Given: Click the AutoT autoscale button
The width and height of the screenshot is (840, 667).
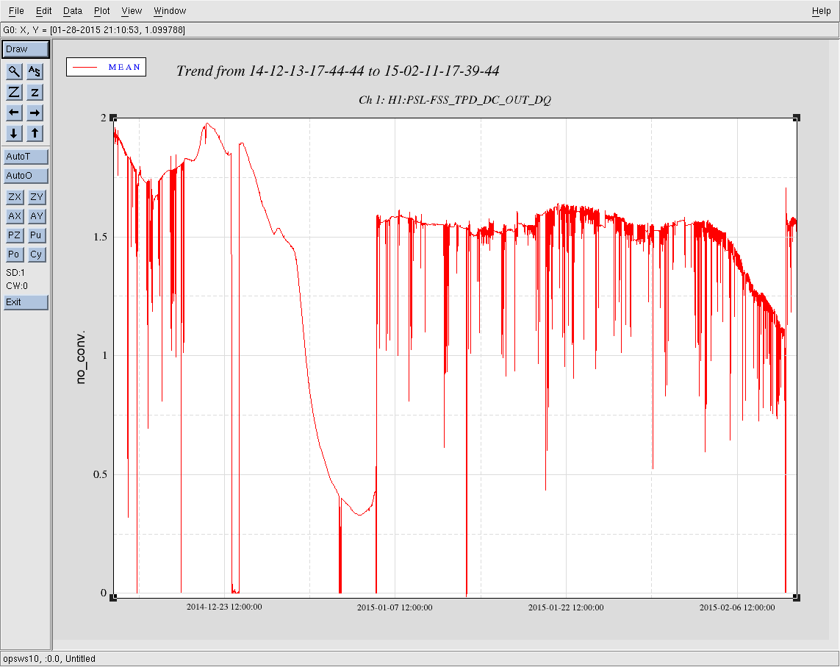Looking at the screenshot, I should click(26, 157).
